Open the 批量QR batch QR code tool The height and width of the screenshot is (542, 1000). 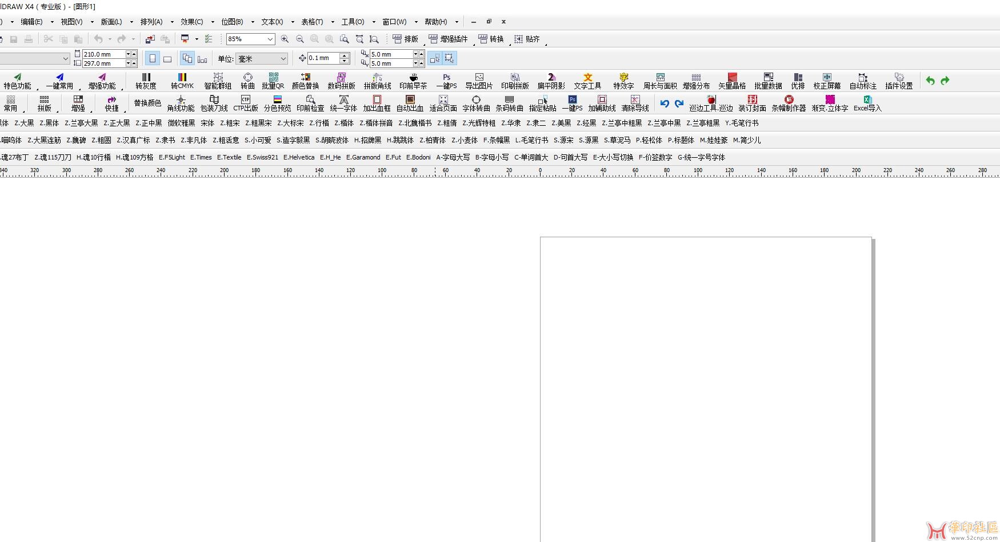pos(273,81)
